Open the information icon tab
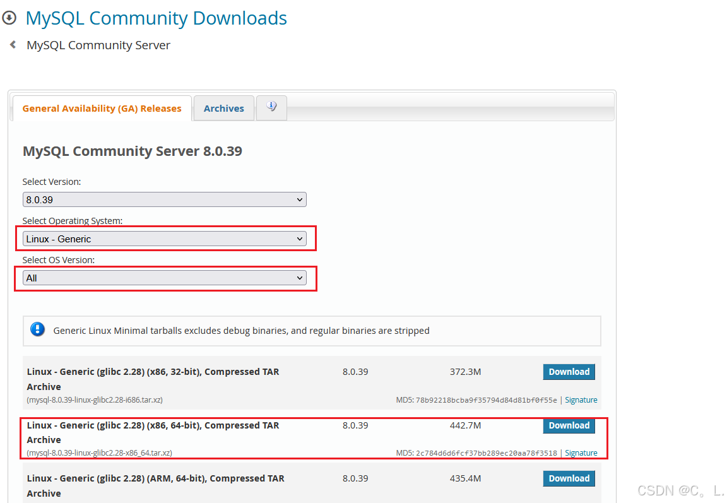Viewport: 727px width, 503px height. (x=272, y=107)
